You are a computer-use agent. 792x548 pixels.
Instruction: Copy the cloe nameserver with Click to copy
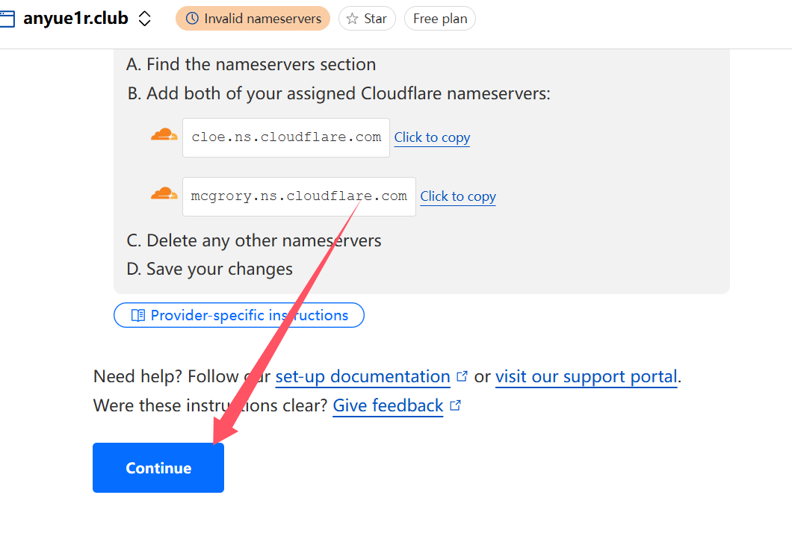(x=432, y=138)
